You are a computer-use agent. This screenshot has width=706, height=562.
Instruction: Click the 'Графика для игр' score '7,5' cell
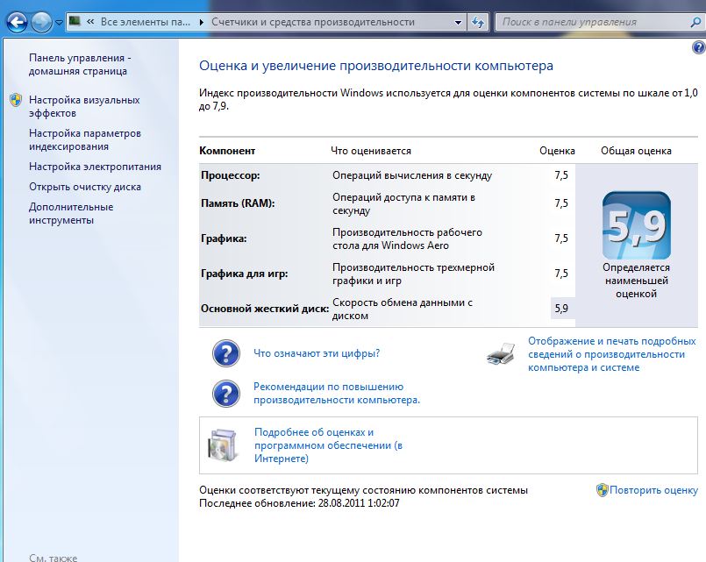(561, 274)
